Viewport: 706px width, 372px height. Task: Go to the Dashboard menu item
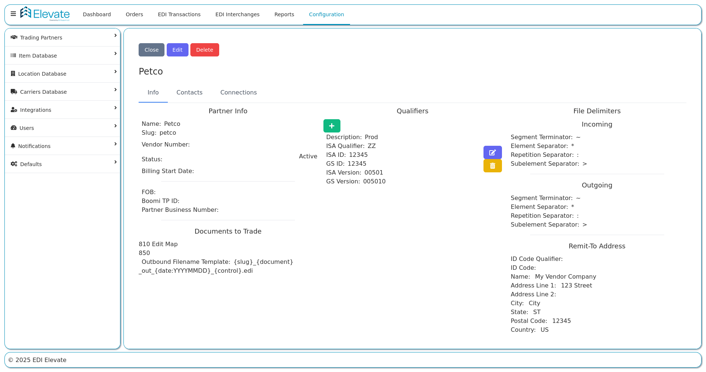point(97,14)
